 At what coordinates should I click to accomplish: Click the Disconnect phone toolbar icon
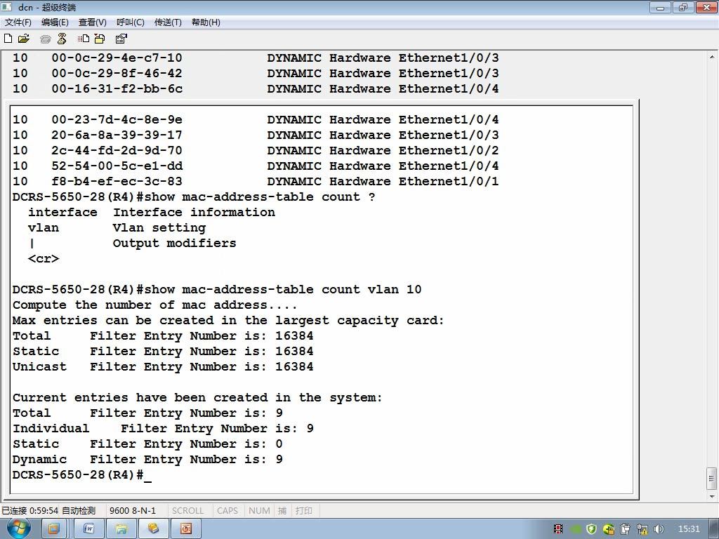point(62,39)
